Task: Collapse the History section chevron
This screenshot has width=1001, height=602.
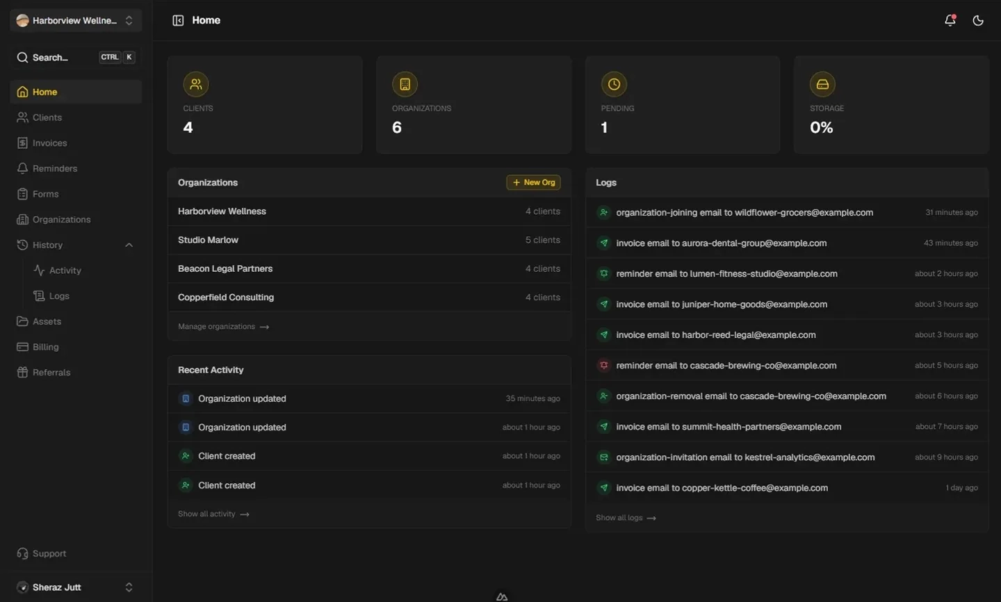Action: 129,245
